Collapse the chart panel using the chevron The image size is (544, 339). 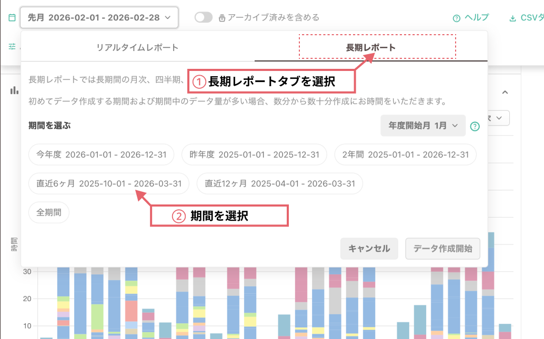point(505,91)
